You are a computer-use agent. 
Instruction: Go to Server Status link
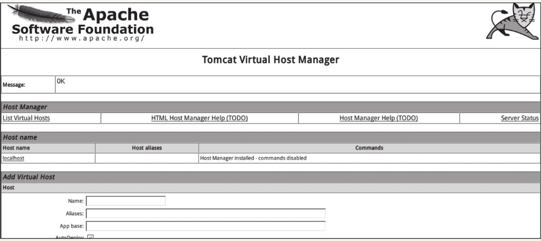[519, 118]
